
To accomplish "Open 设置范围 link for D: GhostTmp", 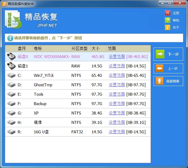I will [x=117, y=85].
